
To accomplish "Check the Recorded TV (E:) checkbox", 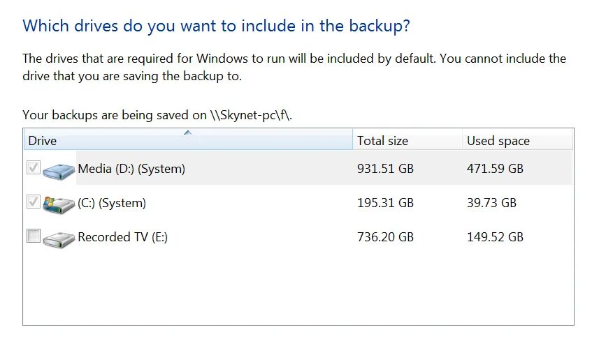I will pyautogui.click(x=34, y=236).
